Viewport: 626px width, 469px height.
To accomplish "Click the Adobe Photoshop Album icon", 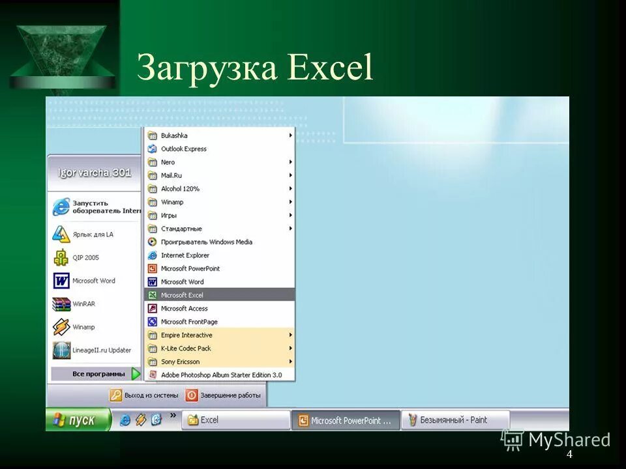I will coord(152,375).
